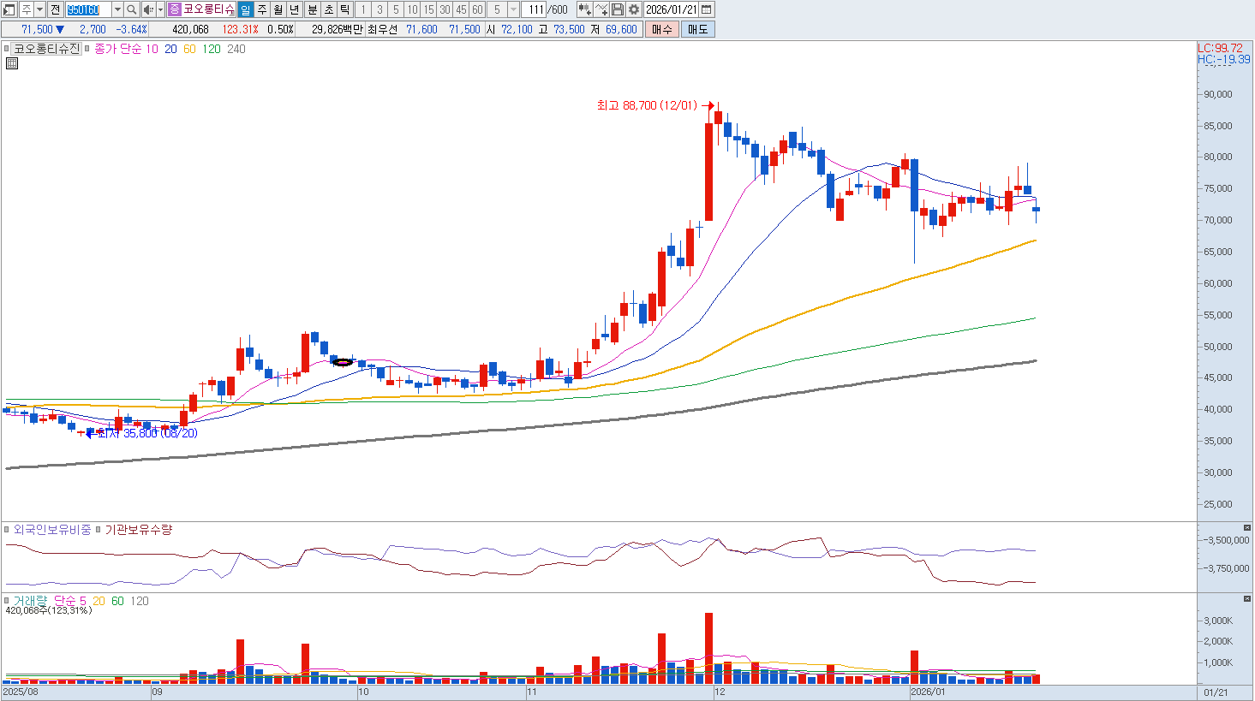This screenshot has height=701, width=1255.
Task: Switch chart to 분 minute period
Action: tap(312, 9)
